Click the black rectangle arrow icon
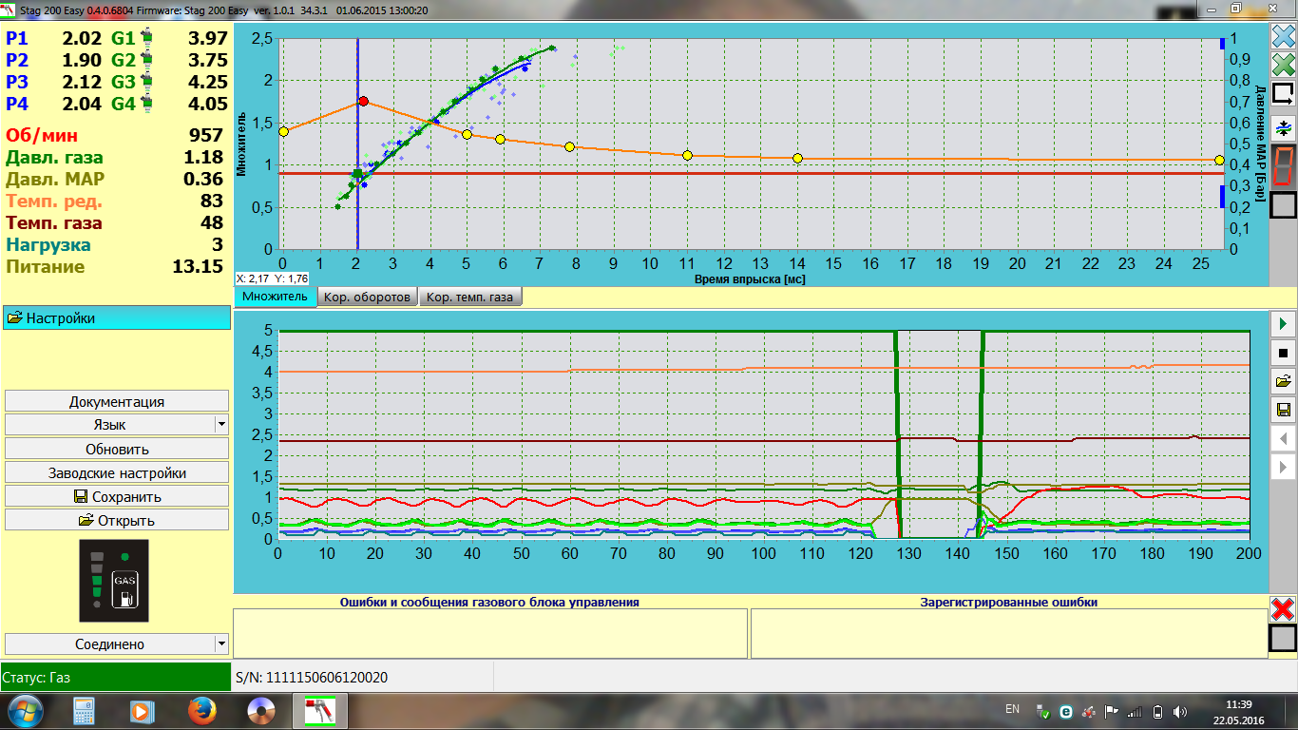The height and width of the screenshot is (730, 1298). click(1283, 94)
